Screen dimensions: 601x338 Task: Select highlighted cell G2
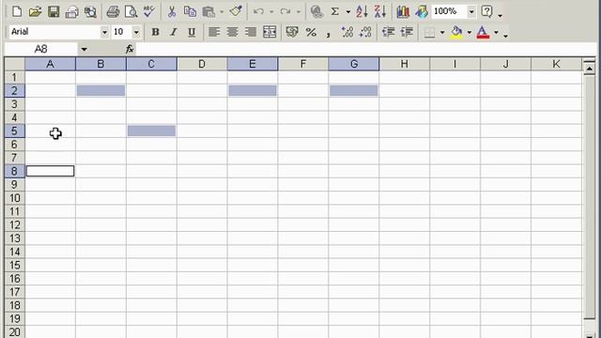[x=354, y=90]
